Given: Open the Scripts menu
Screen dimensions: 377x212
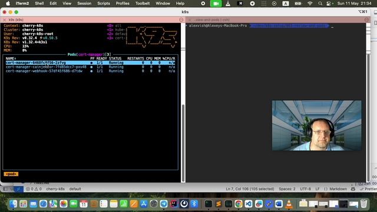Looking at the screenshot, I should (x=104, y=4).
